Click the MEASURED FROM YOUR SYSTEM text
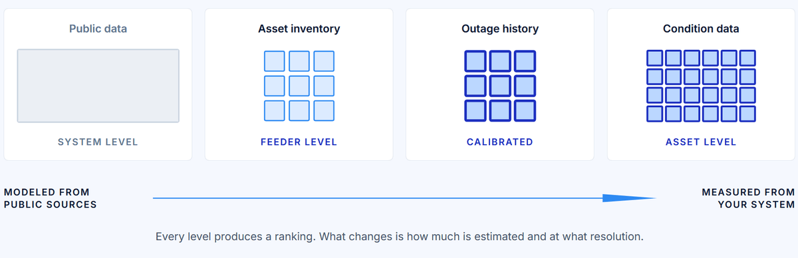This screenshot has height=258, width=798. point(748,198)
